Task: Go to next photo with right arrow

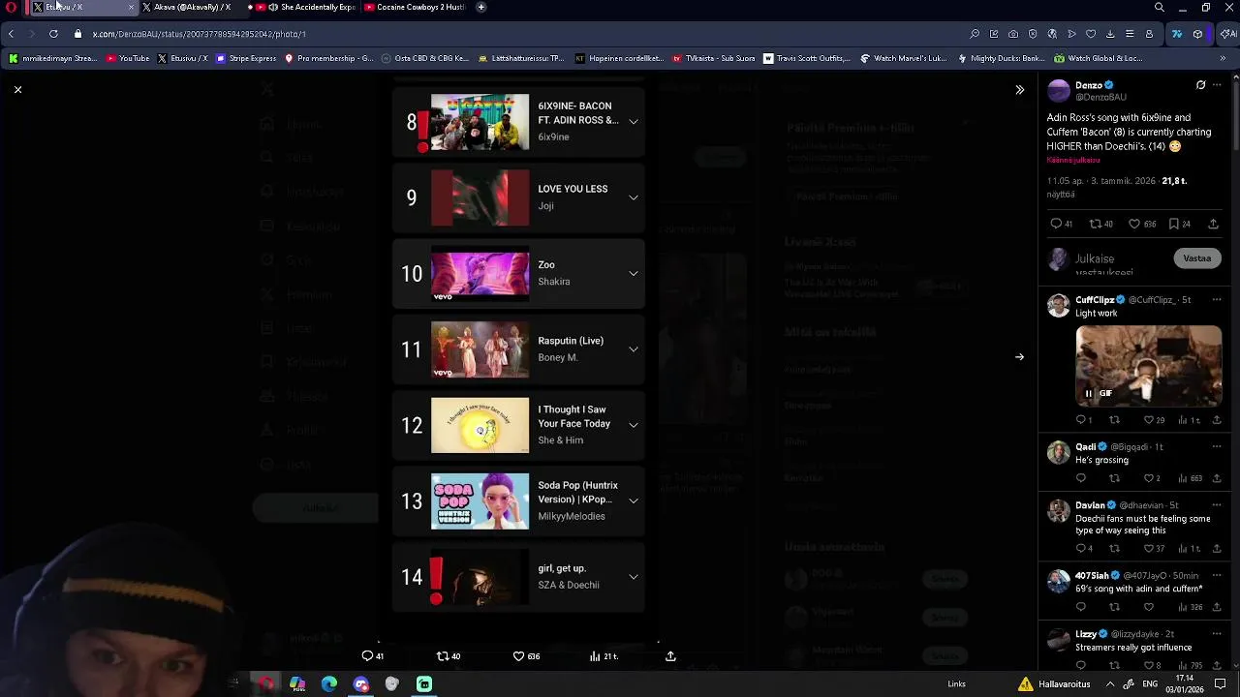Action: click(1019, 357)
